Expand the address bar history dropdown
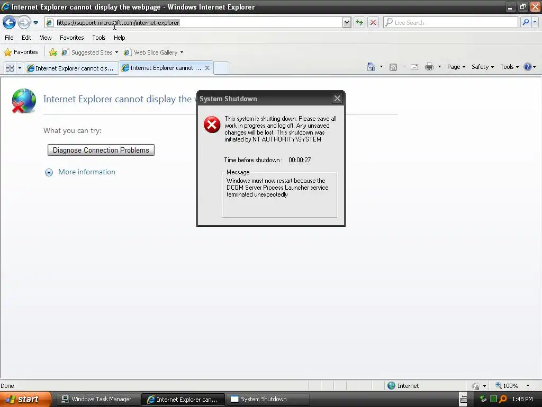This screenshot has height=407, width=542. tap(347, 22)
